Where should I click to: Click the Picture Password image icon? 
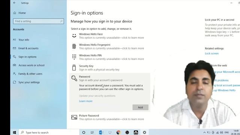point(74,117)
